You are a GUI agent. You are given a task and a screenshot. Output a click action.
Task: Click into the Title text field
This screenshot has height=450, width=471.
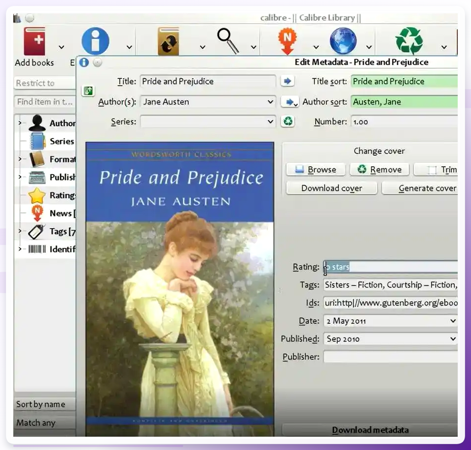tap(208, 81)
